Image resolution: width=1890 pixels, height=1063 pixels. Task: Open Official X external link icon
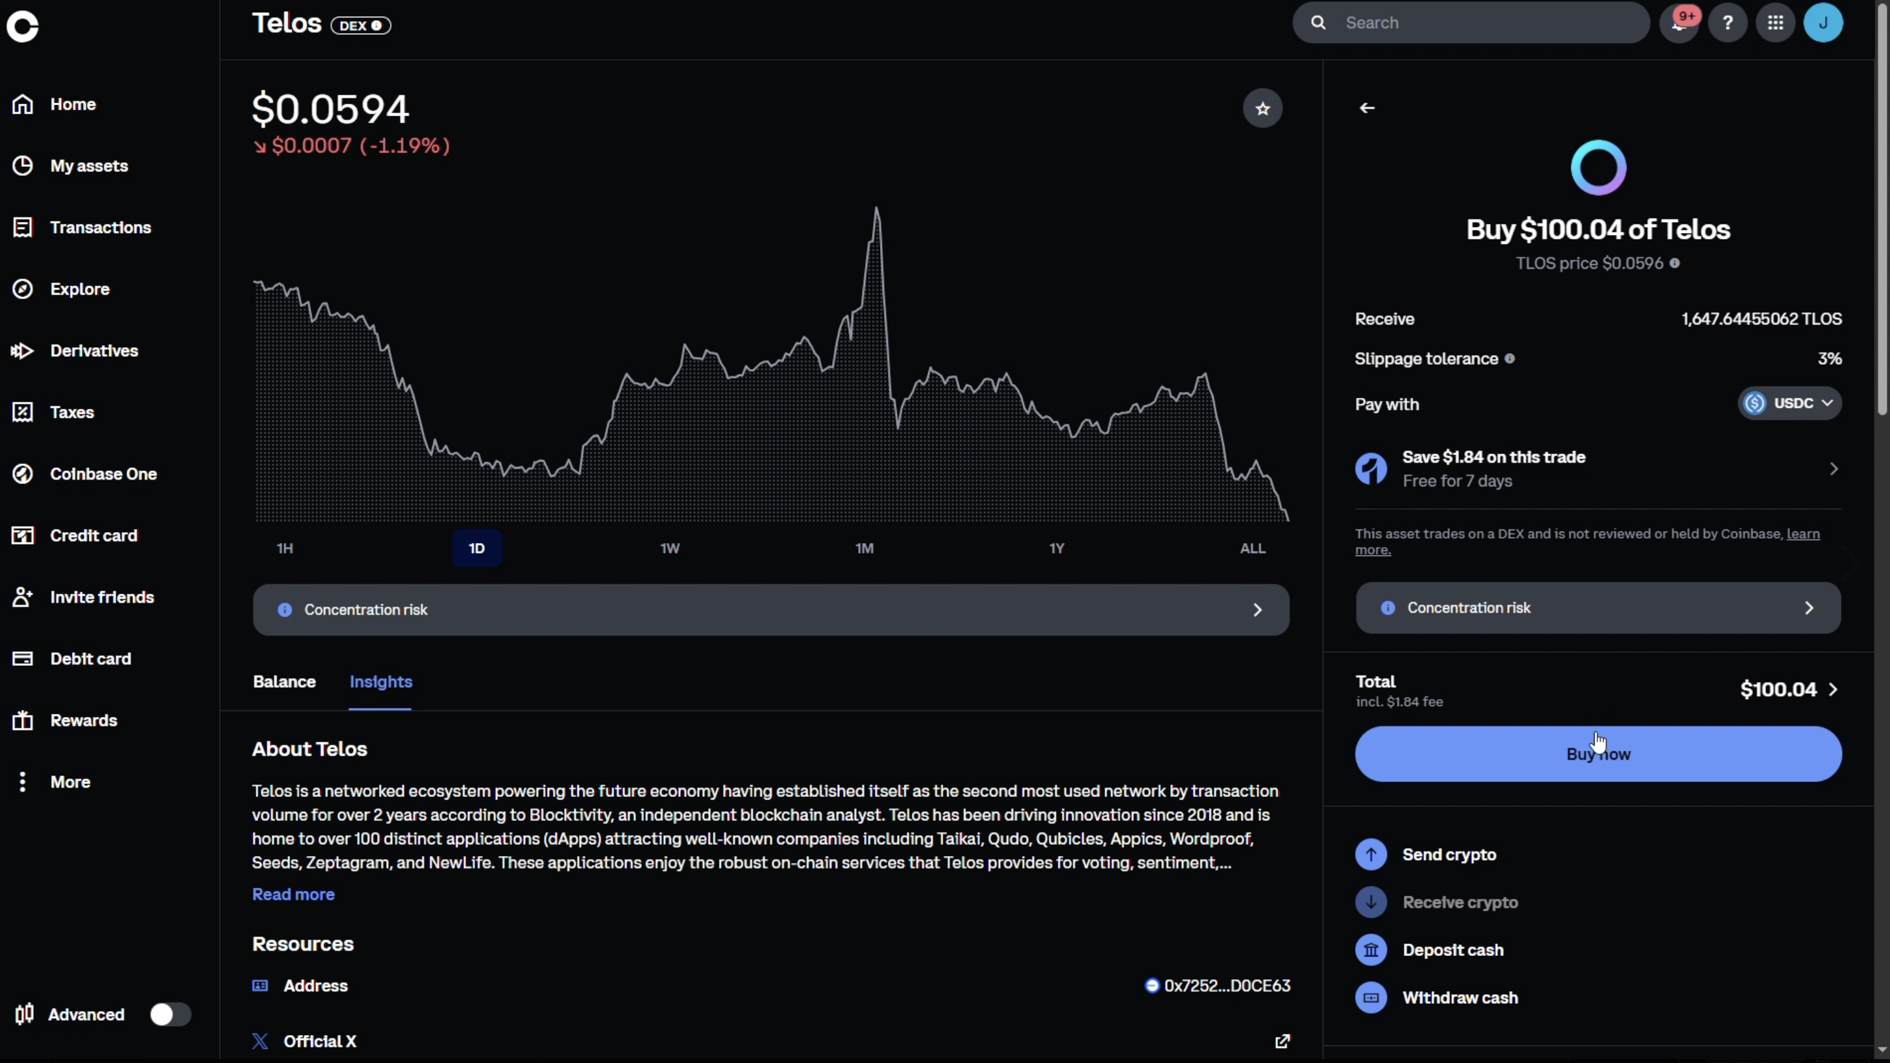click(1282, 1042)
